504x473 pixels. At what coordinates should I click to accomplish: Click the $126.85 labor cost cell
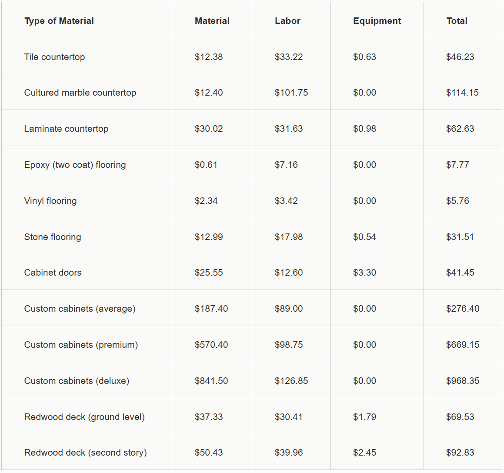click(291, 381)
